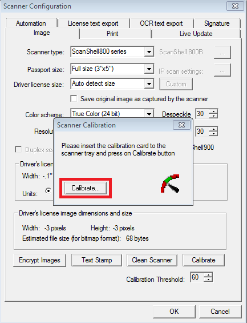247x323 pixels.
Task: Close the Scanner Calibration dialog
Action: pos(181,125)
